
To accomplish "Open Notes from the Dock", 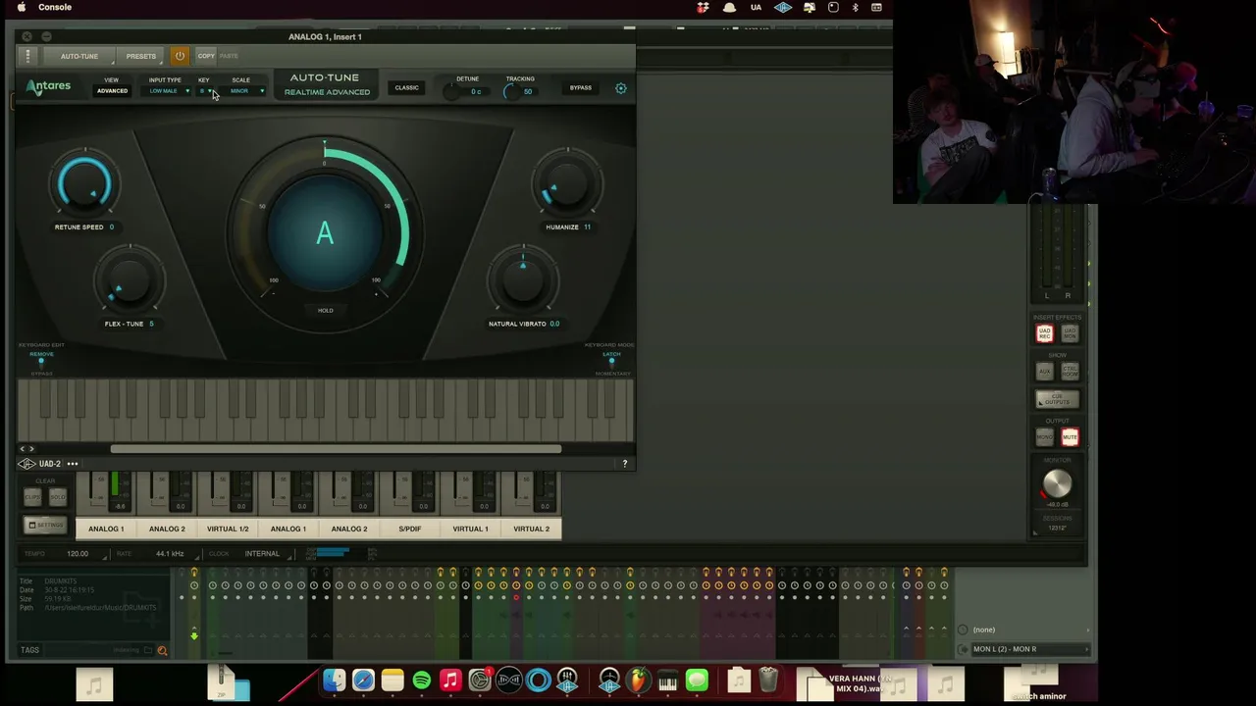I will [392, 680].
